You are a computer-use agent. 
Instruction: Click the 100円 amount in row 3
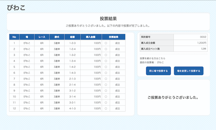click(x=97, y=55)
